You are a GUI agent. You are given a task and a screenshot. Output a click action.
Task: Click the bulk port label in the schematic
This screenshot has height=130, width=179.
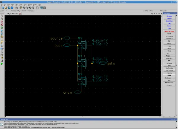click(58, 46)
